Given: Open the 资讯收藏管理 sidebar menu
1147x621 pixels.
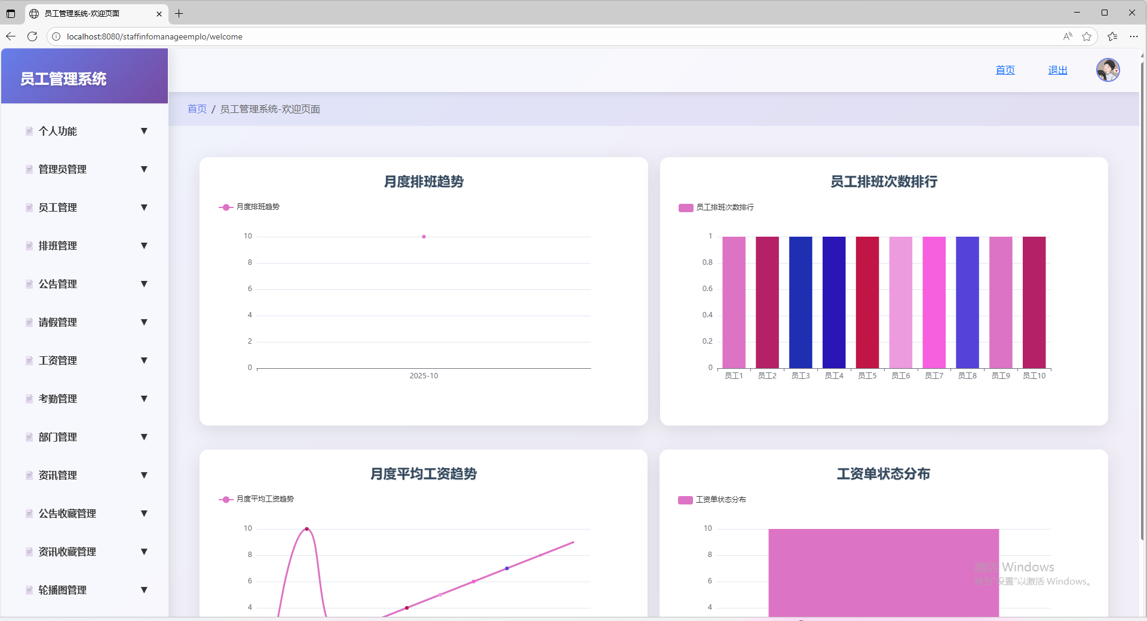Looking at the screenshot, I should 85,552.
